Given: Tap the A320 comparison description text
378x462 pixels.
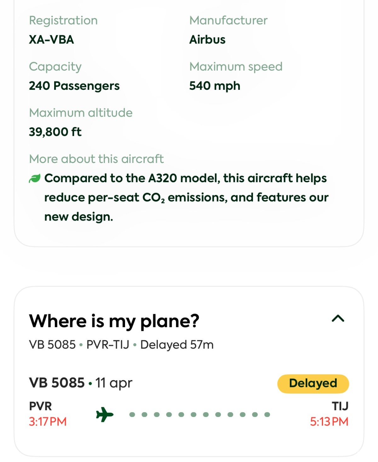Looking at the screenshot, I should [x=186, y=197].
